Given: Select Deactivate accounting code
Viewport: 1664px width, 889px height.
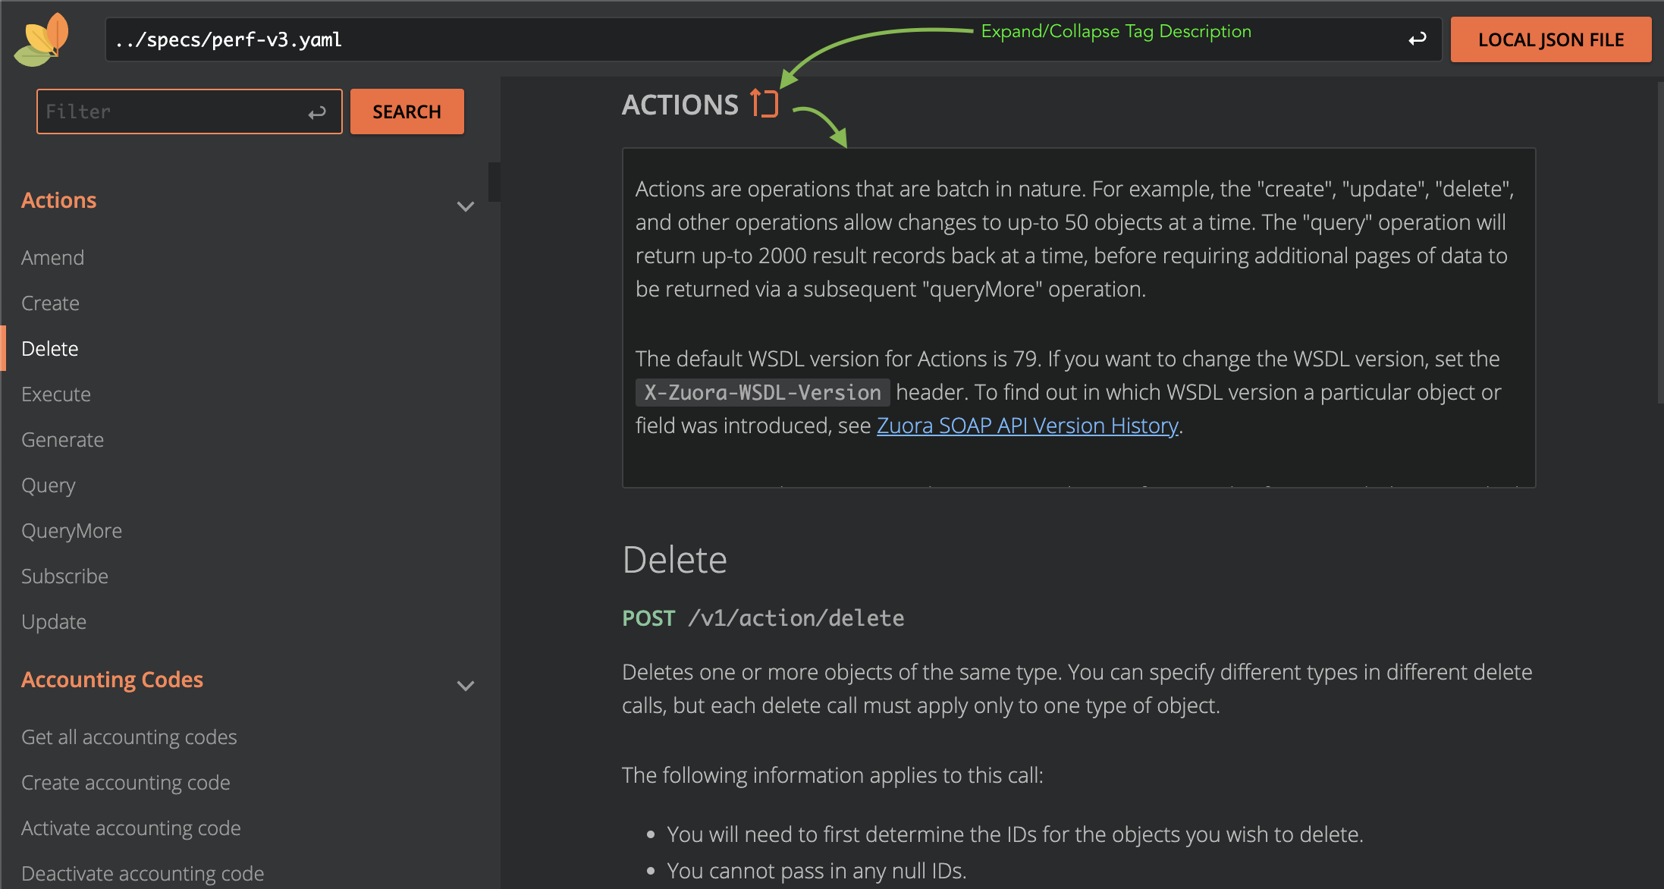Looking at the screenshot, I should pyautogui.click(x=143, y=873).
